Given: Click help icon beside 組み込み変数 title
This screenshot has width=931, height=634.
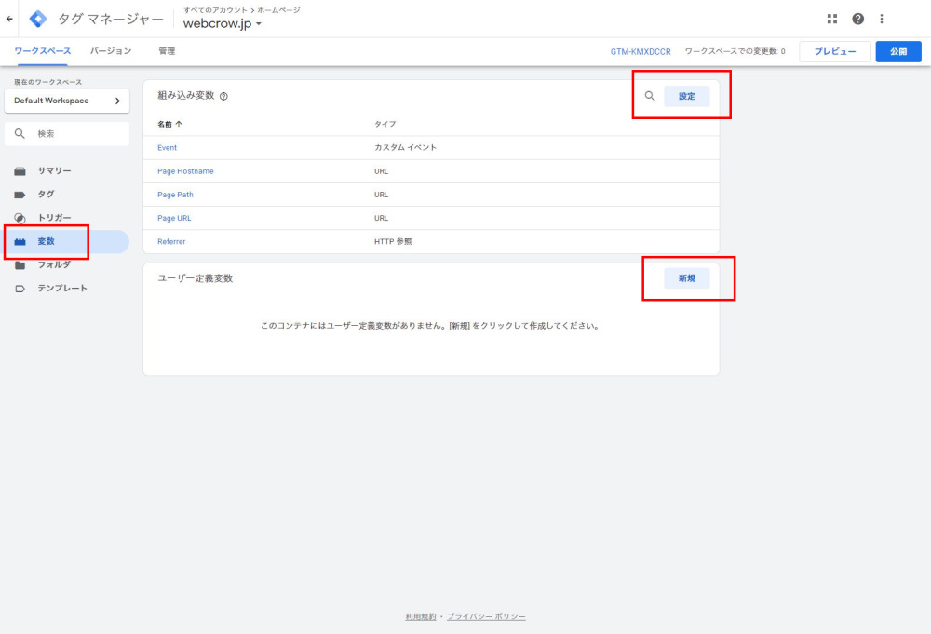Looking at the screenshot, I should click(x=223, y=97).
